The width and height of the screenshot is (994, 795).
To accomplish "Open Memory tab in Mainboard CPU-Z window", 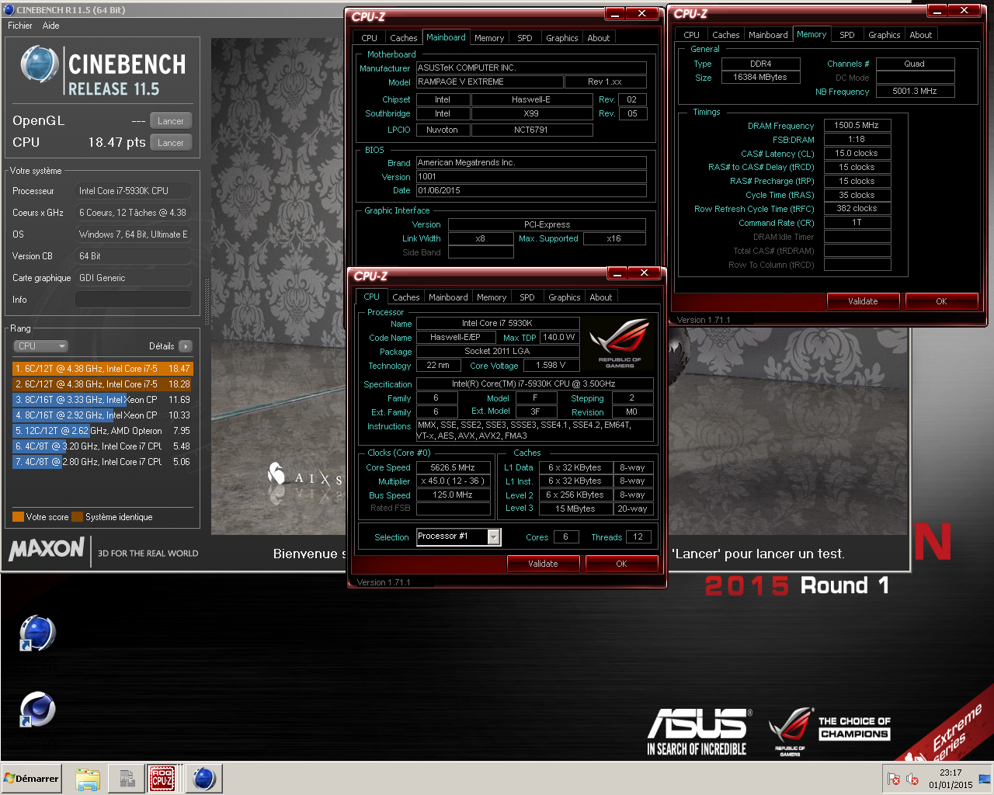I will [x=489, y=38].
